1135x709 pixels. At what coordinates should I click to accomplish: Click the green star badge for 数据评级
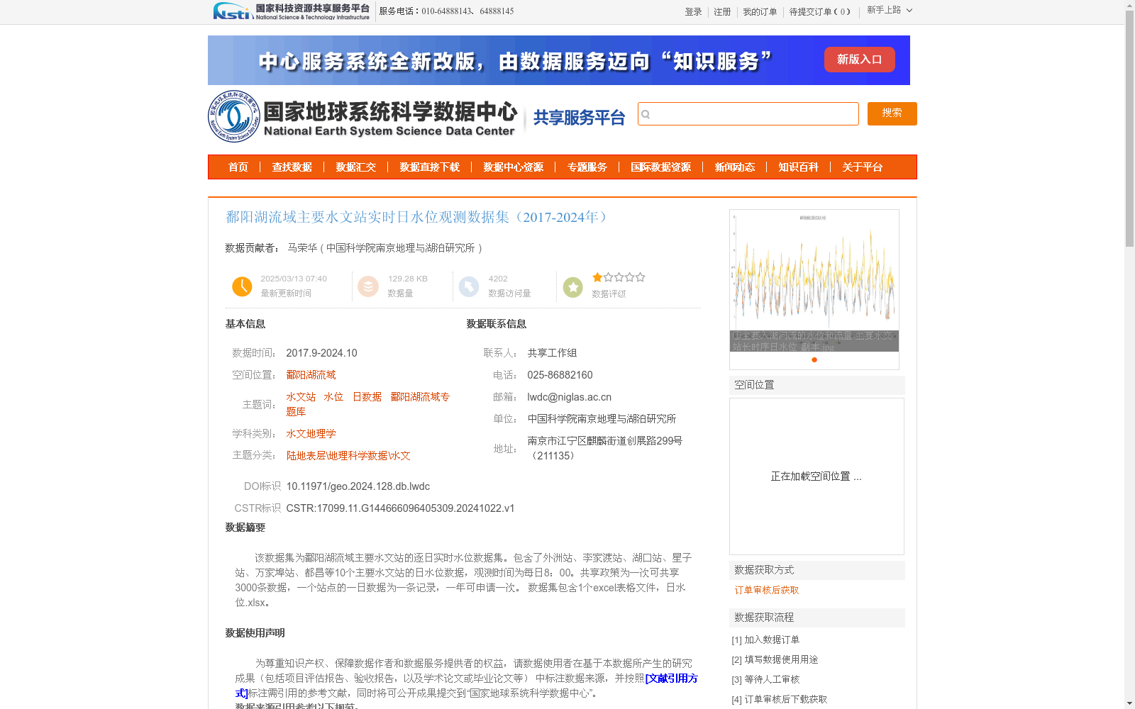[x=572, y=286]
